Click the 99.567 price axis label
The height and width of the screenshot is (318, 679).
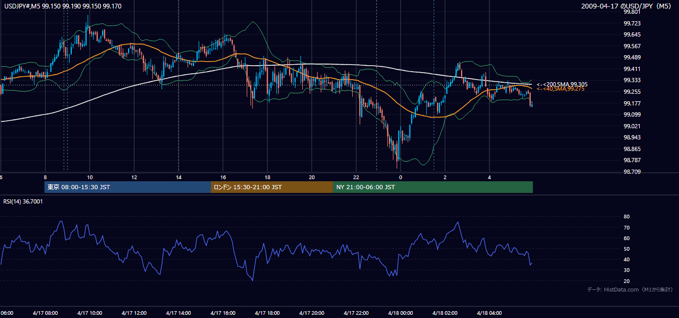point(632,46)
